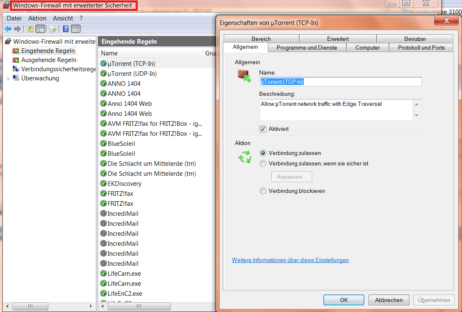Close the Eigenschaften von µTorrent dialog
Image resolution: width=462 pixels, height=312 pixels.
pos(447,20)
